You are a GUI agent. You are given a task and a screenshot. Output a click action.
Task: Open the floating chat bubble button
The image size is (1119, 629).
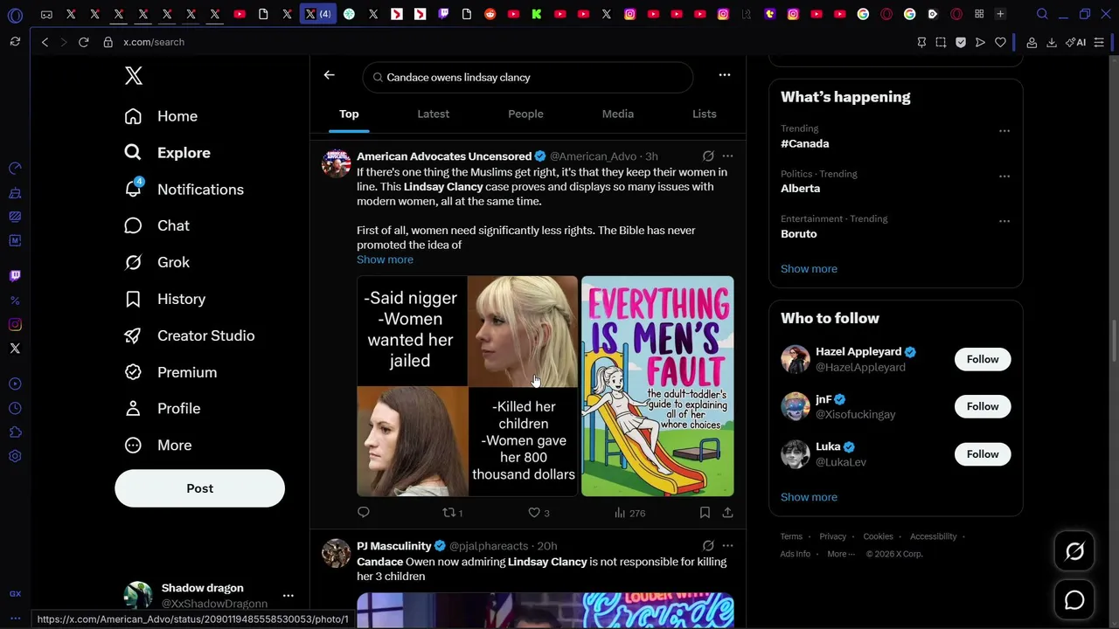click(x=1074, y=600)
